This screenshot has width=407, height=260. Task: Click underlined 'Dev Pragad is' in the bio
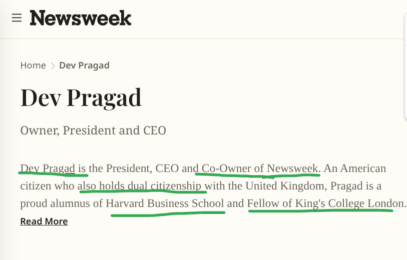click(x=53, y=168)
